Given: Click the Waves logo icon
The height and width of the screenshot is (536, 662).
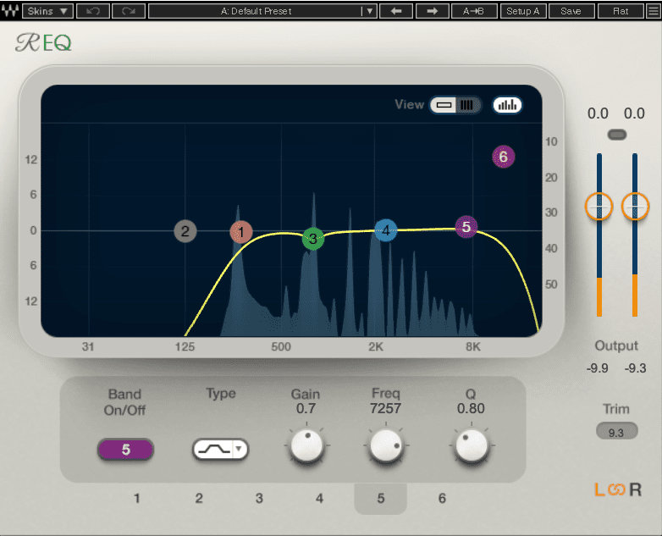Looking at the screenshot, I should [9, 11].
